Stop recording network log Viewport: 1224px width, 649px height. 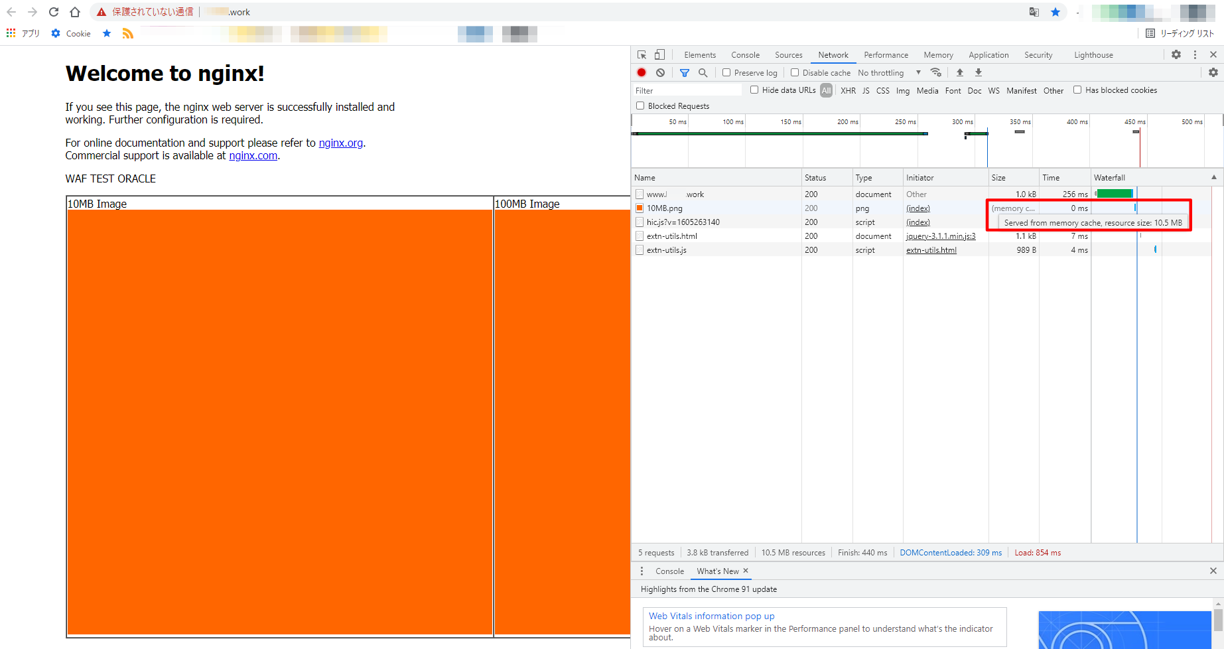pyautogui.click(x=642, y=72)
